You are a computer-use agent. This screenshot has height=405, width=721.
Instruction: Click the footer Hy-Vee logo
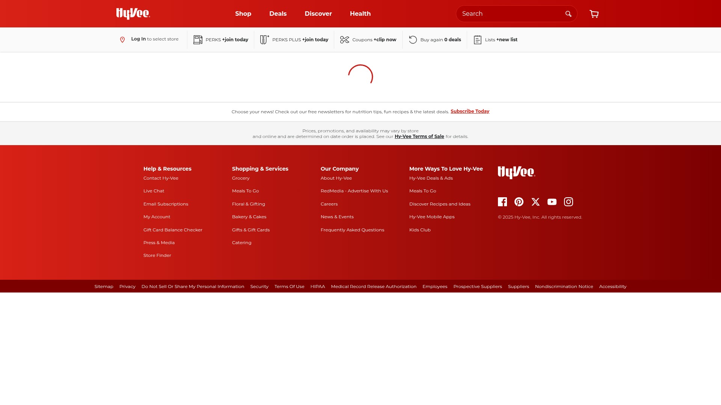click(x=517, y=172)
